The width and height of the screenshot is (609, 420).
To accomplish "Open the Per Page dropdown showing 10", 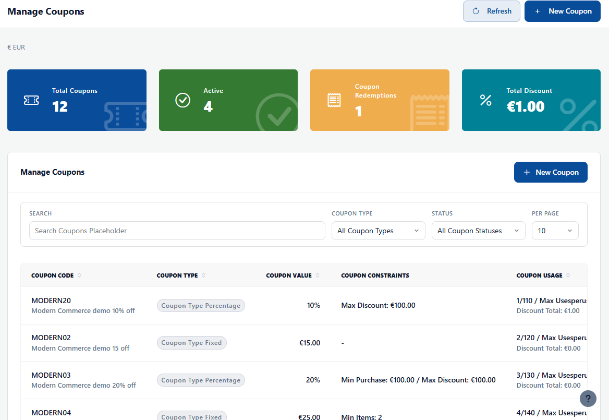I will coord(555,231).
